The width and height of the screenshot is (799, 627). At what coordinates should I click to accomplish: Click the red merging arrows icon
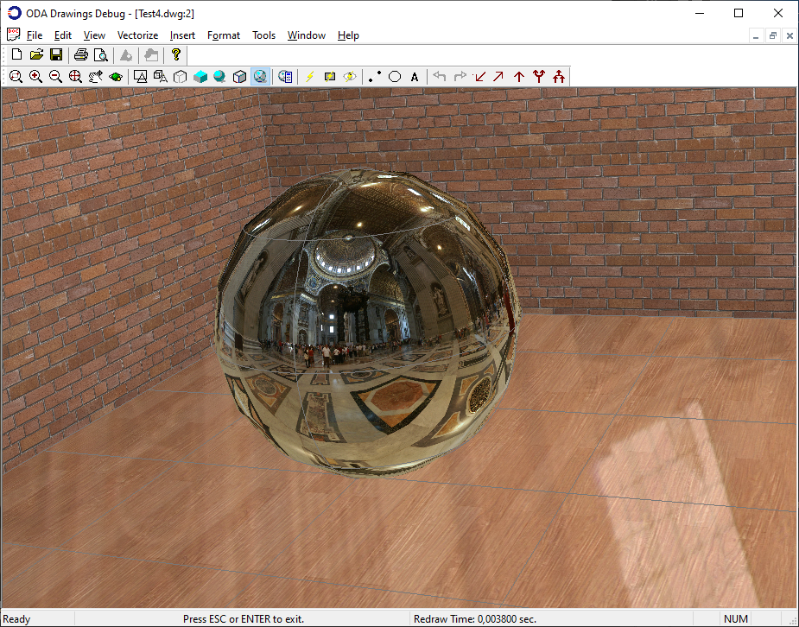[x=559, y=77]
